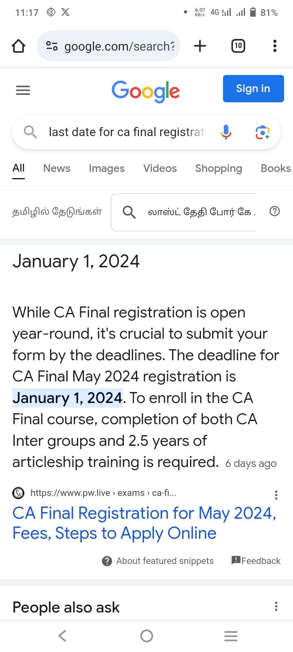Select the Shopping tab

219,168
